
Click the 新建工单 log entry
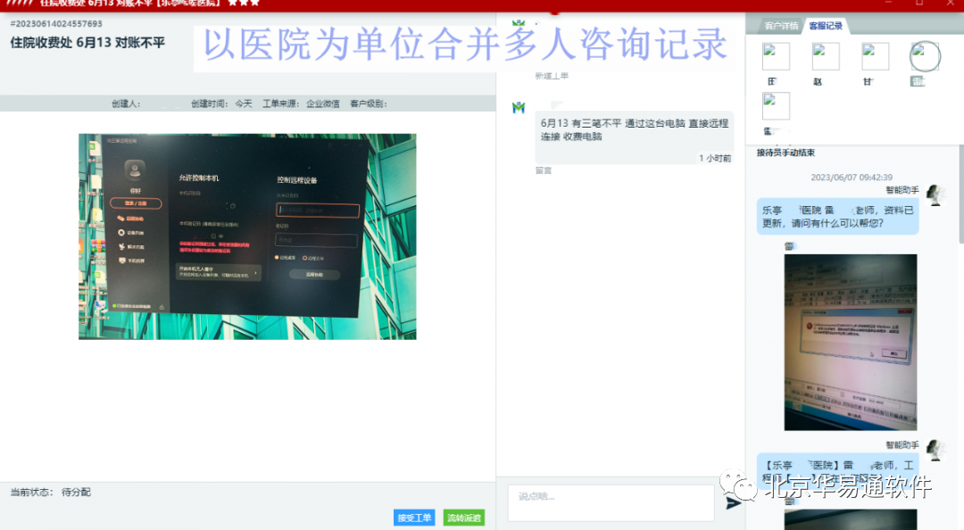pos(552,76)
